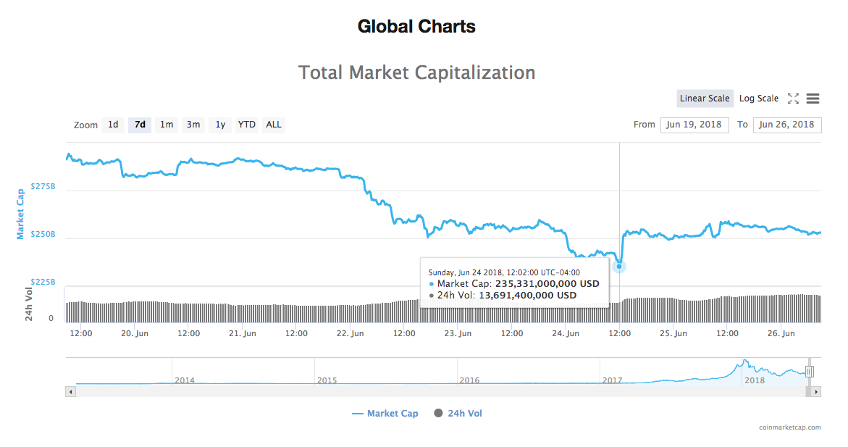Open the From date field showing Jun 19, 2018
The height and width of the screenshot is (447, 848).
tap(694, 125)
